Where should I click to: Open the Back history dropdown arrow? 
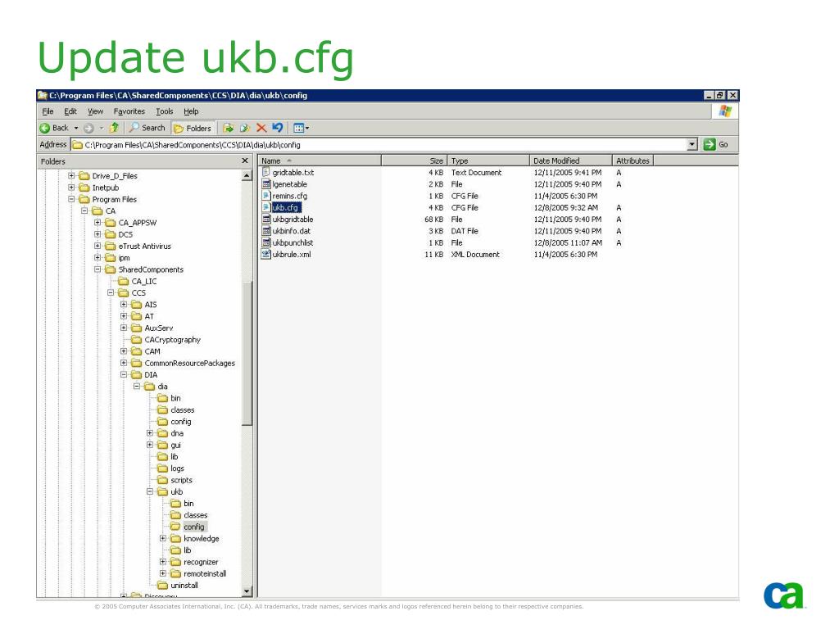[76, 128]
